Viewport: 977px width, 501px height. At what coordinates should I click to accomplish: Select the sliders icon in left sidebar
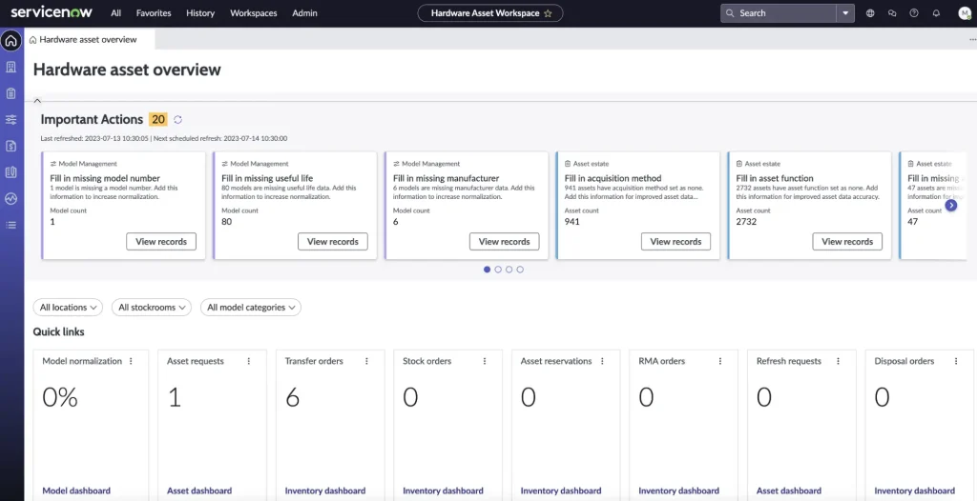(x=10, y=119)
